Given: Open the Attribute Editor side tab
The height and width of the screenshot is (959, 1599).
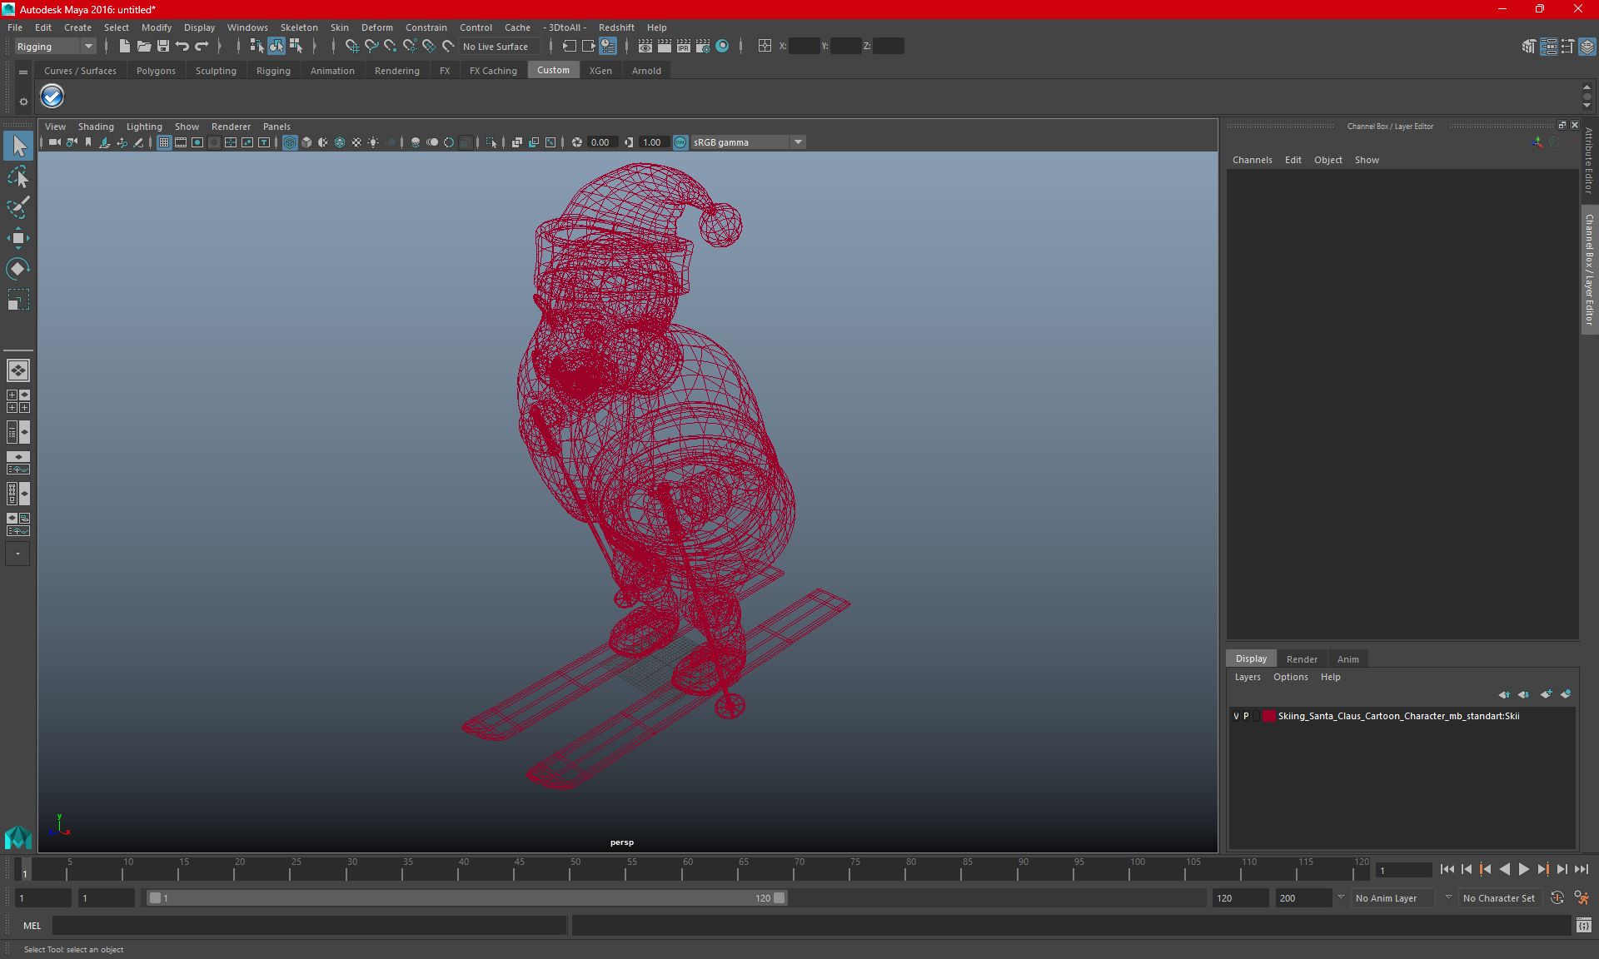Looking at the screenshot, I should coord(1589,161).
